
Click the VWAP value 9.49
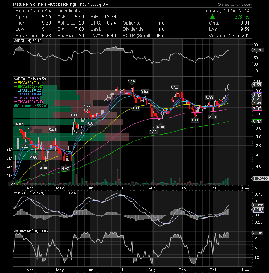pos(111,36)
